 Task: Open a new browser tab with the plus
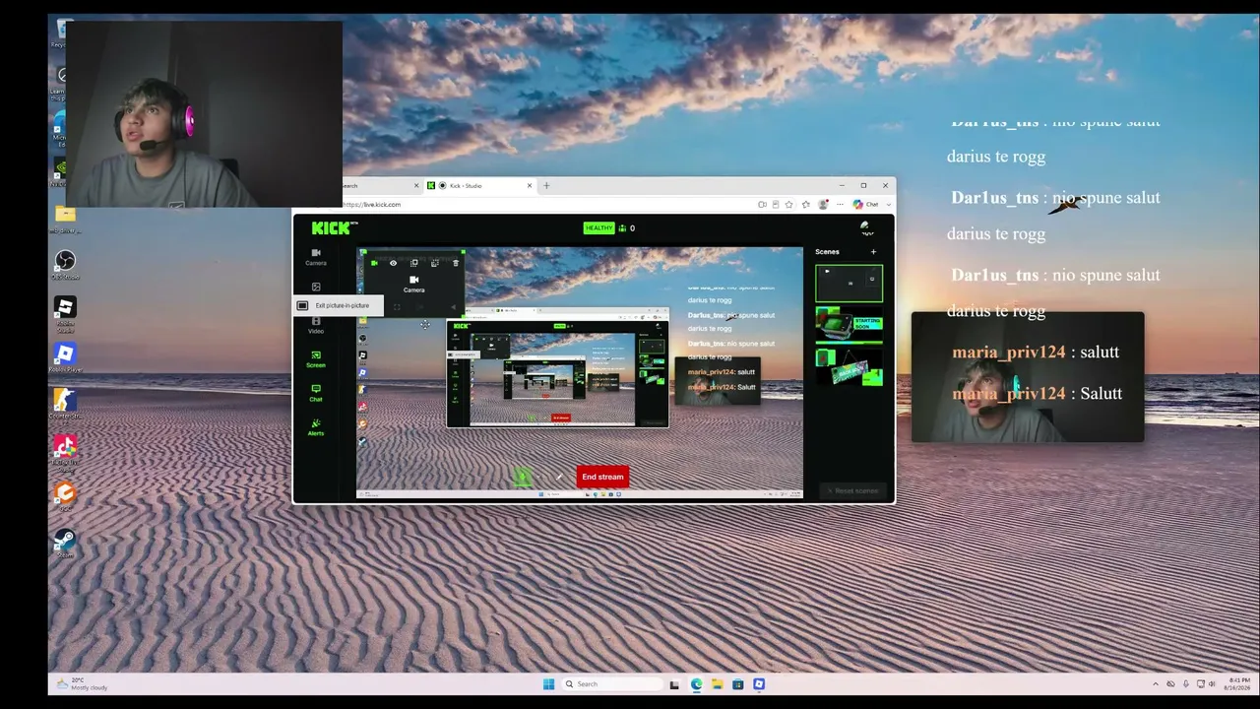pos(546,185)
